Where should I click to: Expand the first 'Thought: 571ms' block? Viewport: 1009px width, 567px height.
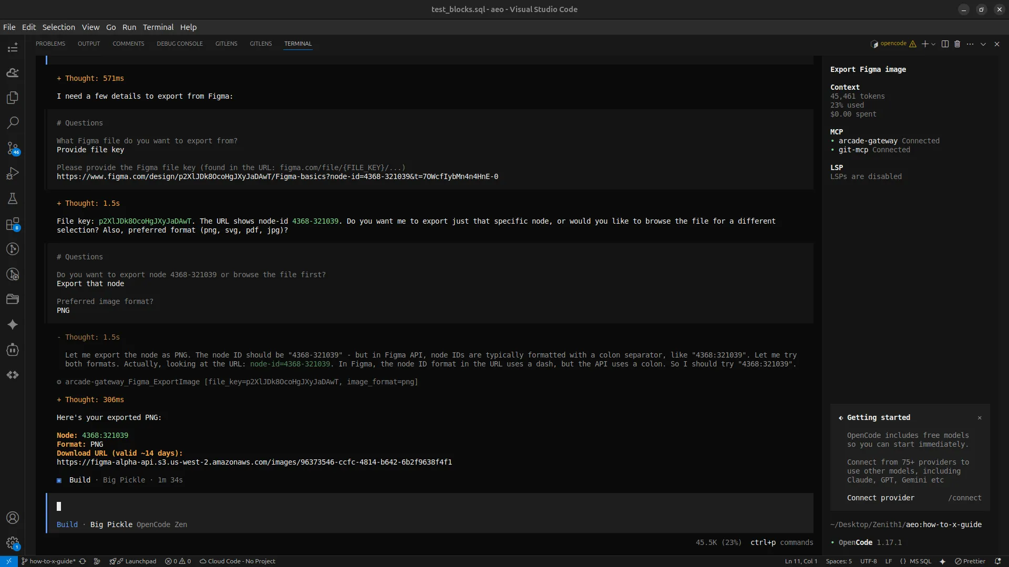point(90,78)
